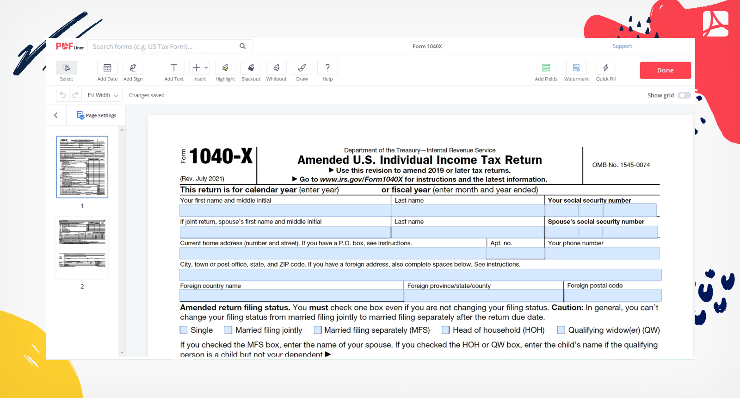Open the Fit Width zoom dropdown

point(103,95)
